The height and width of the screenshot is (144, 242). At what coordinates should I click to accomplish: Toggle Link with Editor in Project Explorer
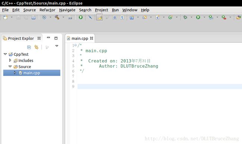[36, 47]
